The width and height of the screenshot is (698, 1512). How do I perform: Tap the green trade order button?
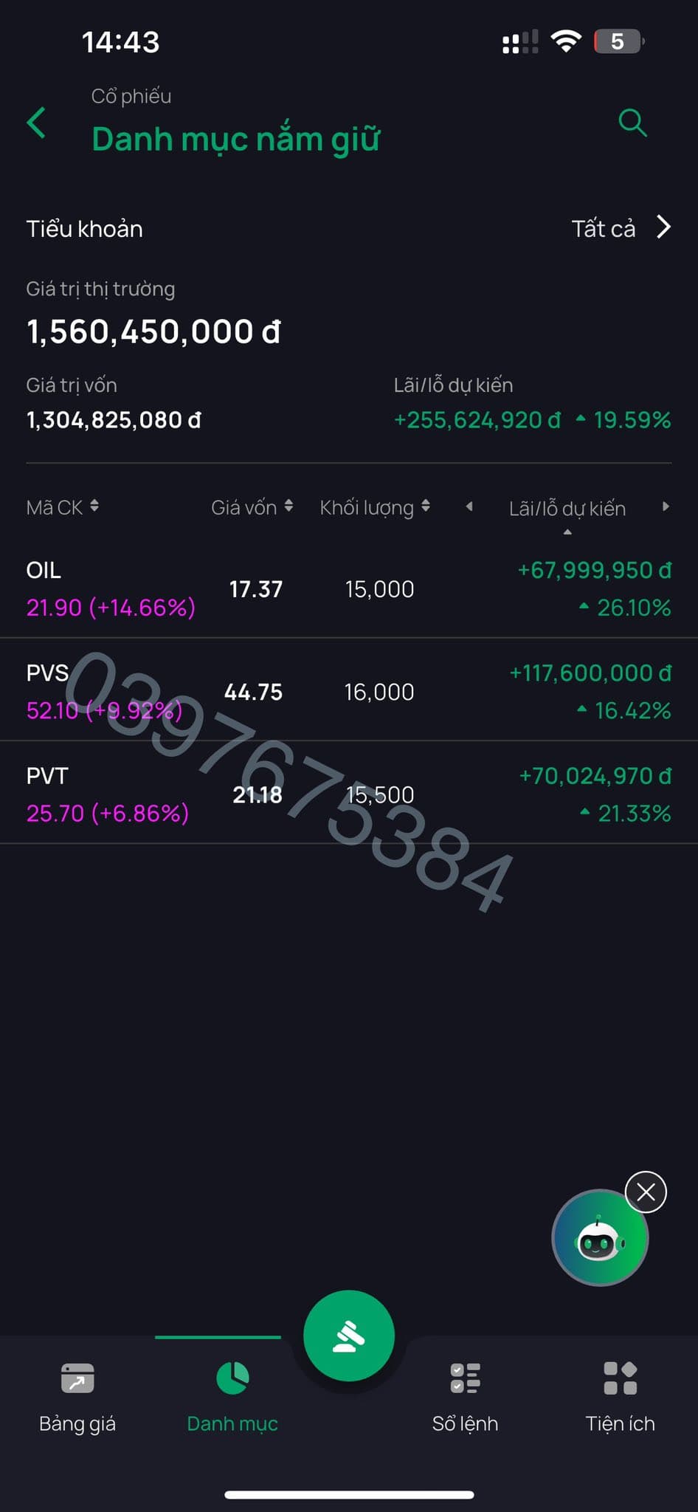coord(348,1335)
